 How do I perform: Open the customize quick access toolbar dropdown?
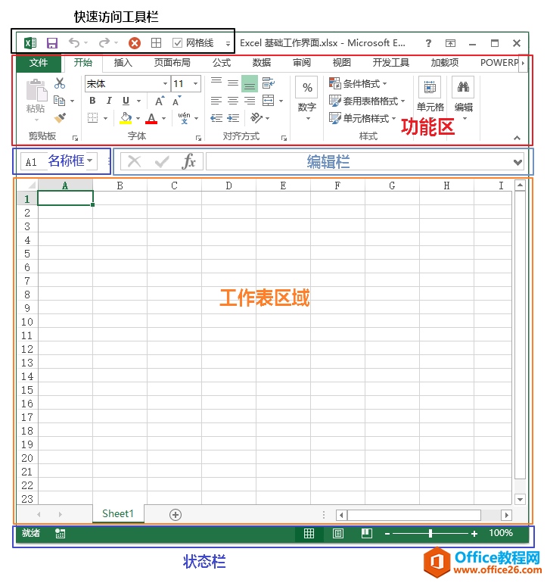(x=228, y=43)
